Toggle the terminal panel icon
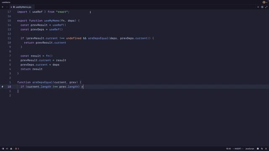269x151 pixels. 258,148
